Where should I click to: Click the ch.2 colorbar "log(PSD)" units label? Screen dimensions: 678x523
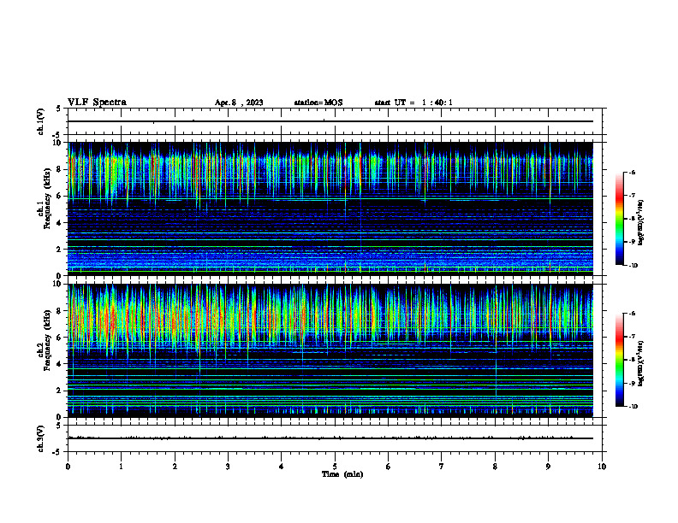[x=641, y=363]
